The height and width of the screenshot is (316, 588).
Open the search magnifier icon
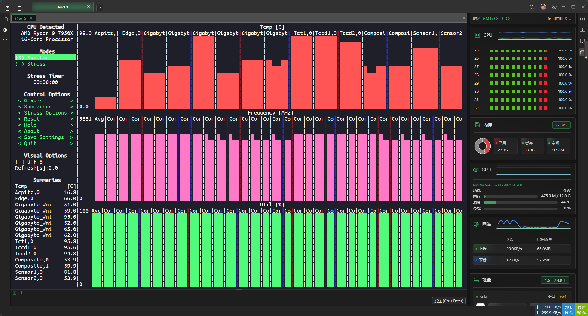tap(532, 7)
